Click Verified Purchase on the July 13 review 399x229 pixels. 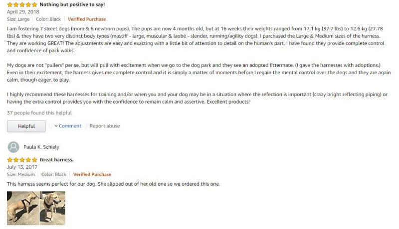coord(92,174)
